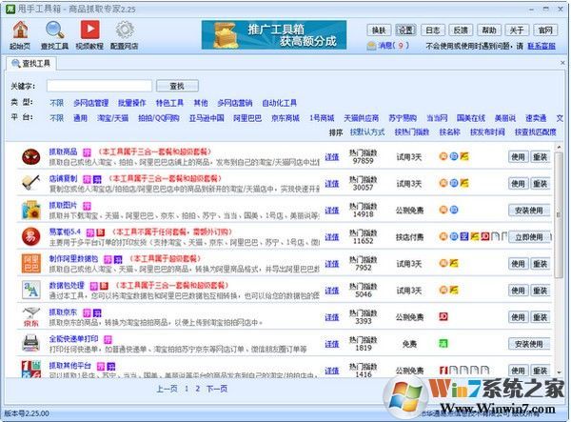Open the 配置网店 gear icon
571x422 pixels.
(124, 35)
